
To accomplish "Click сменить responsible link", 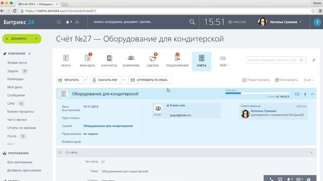I will (301, 106).
